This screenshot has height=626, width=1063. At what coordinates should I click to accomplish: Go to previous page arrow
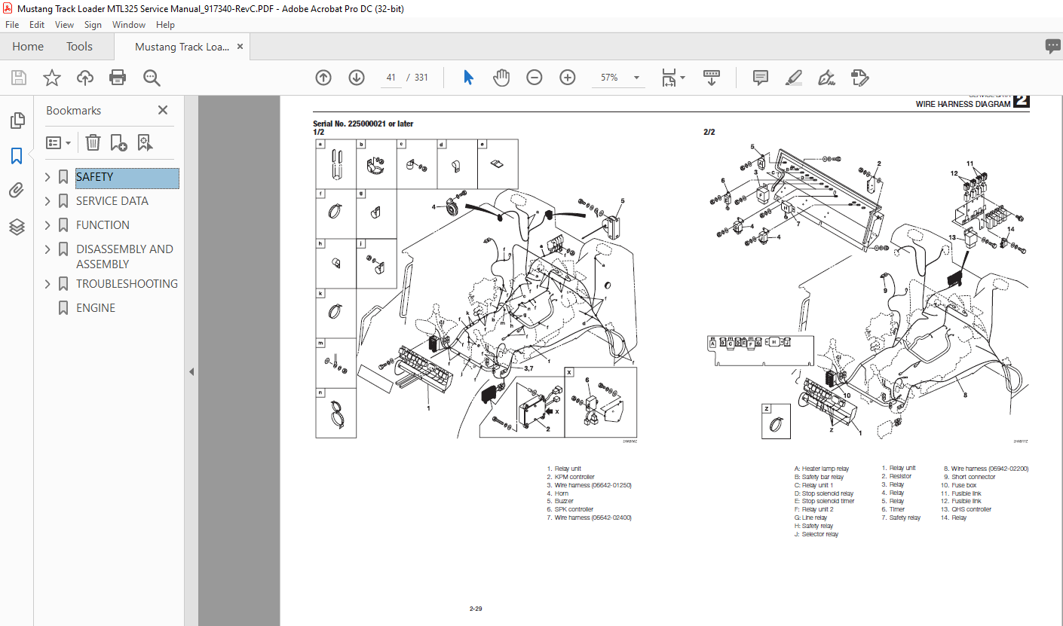(323, 78)
